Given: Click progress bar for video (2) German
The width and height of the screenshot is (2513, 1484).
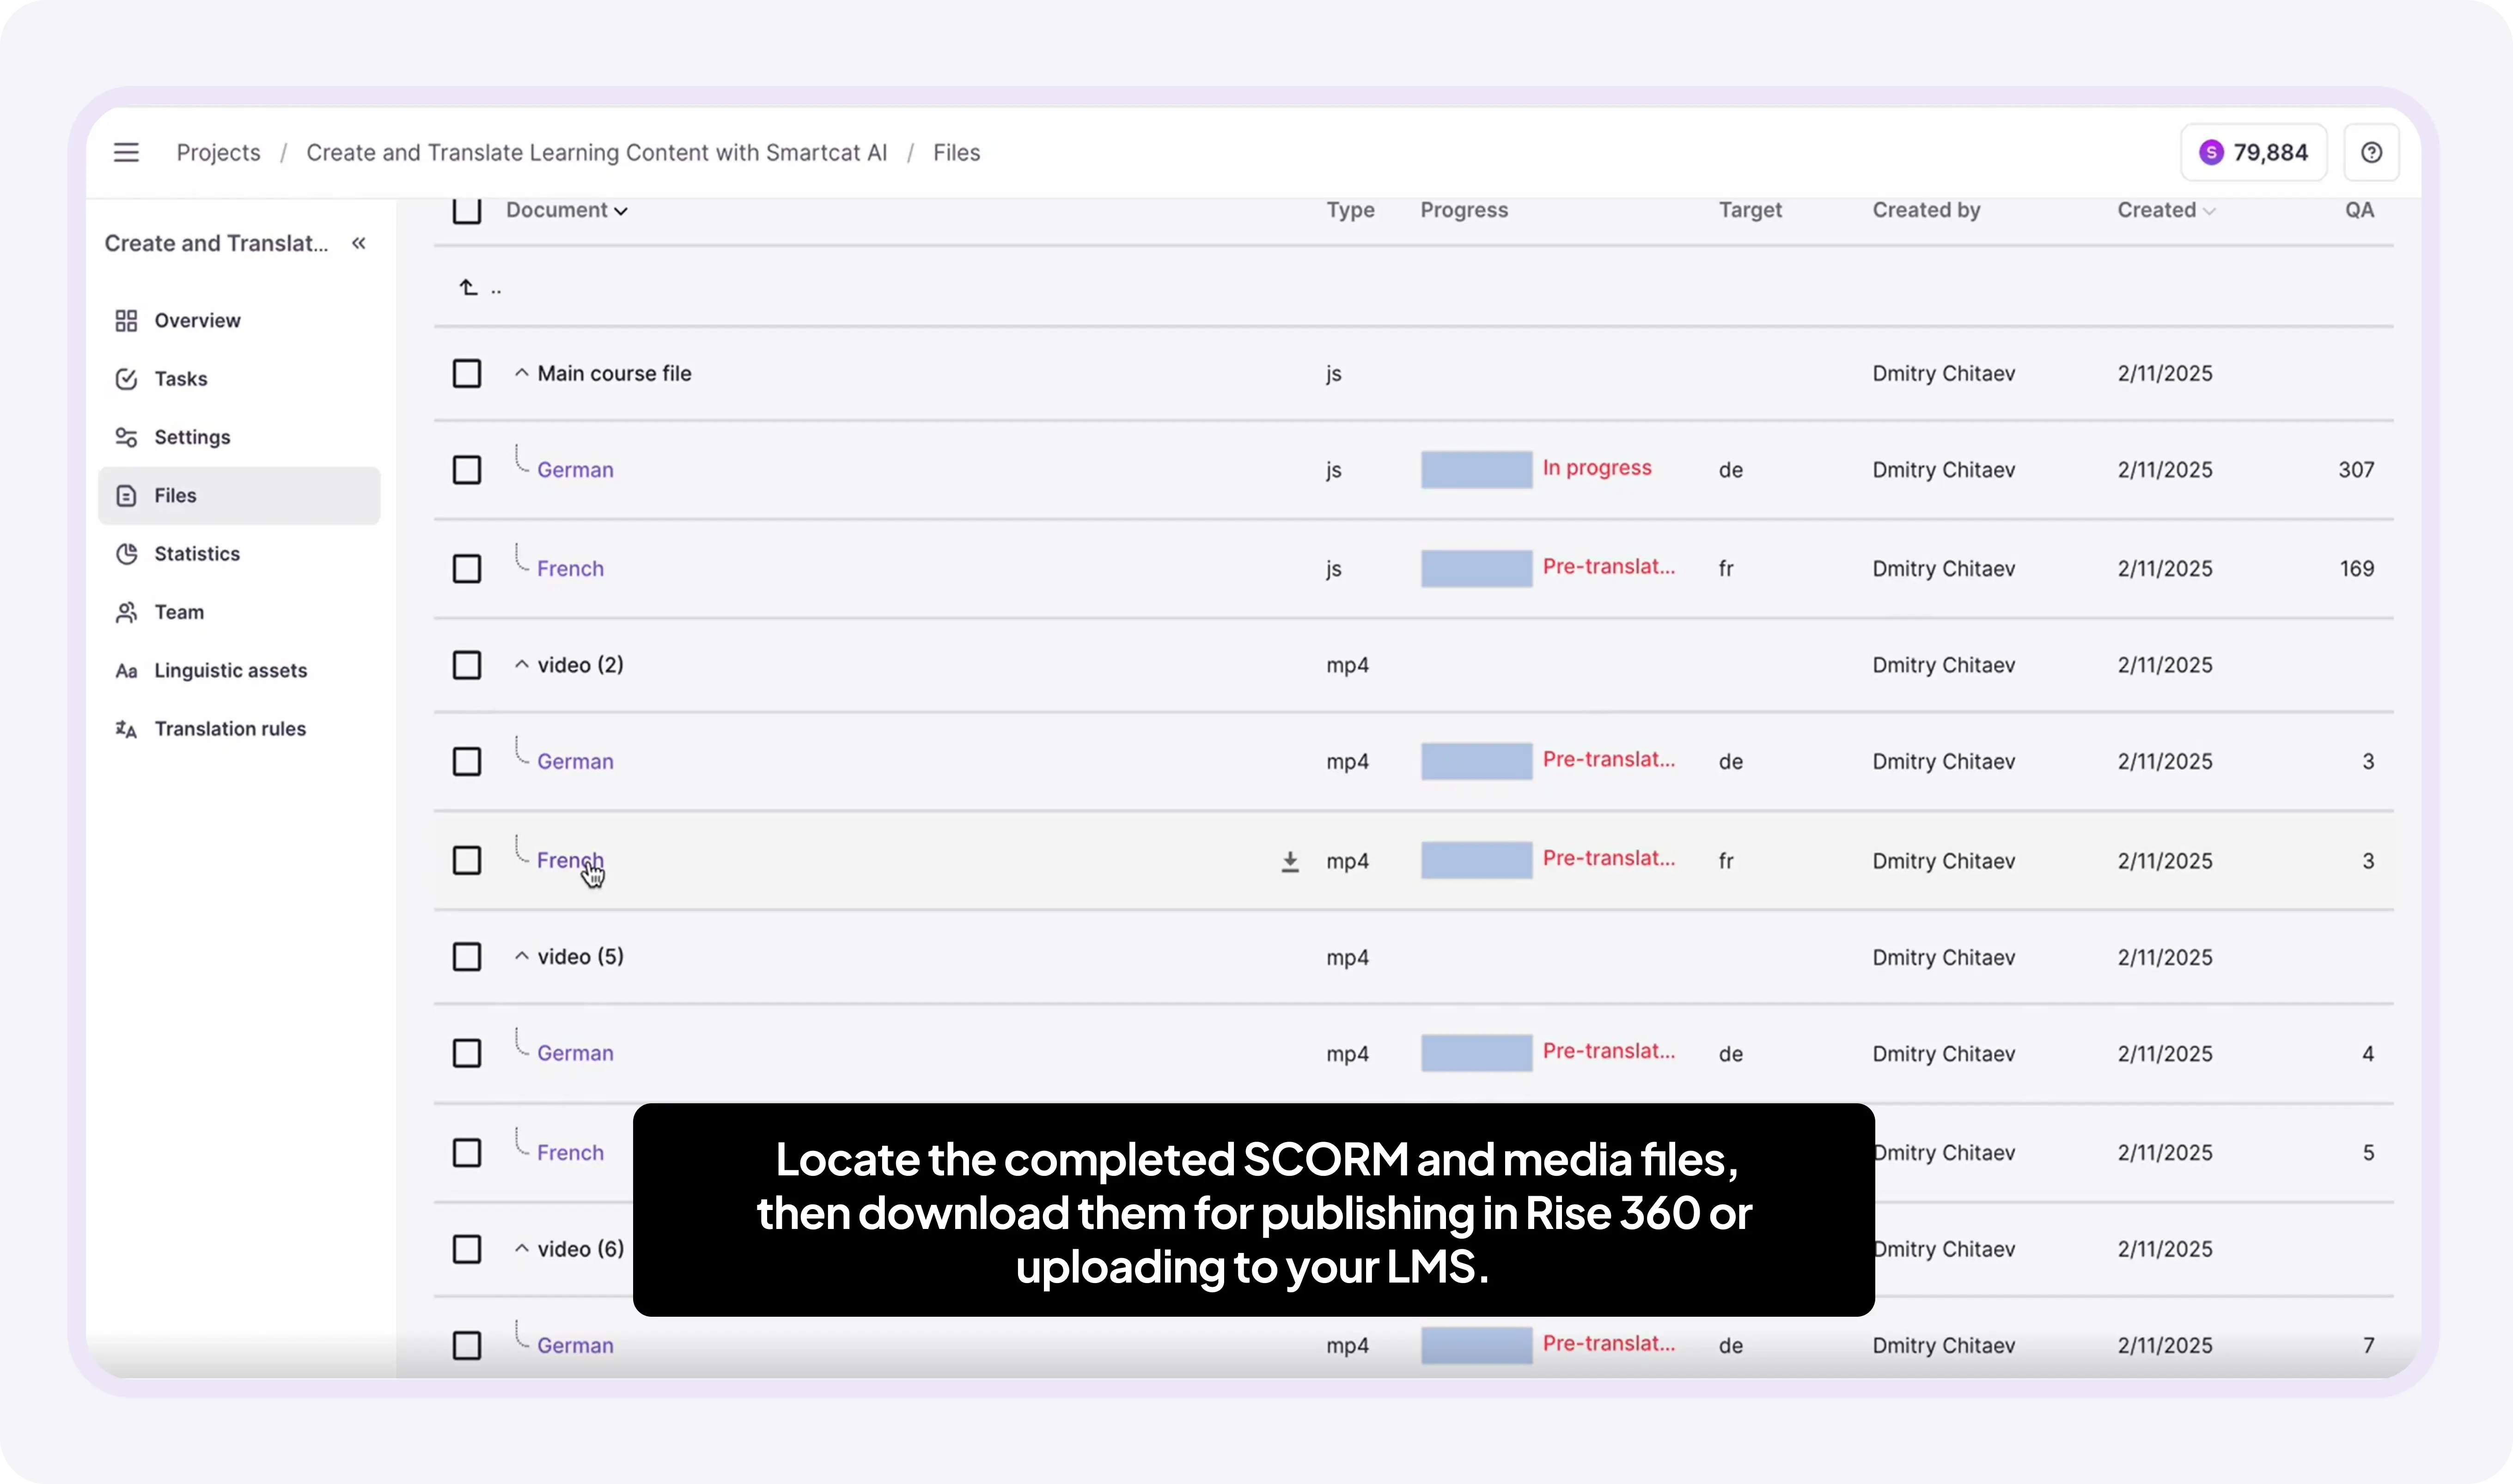Looking at the screenshot, I should (1476, 762).
